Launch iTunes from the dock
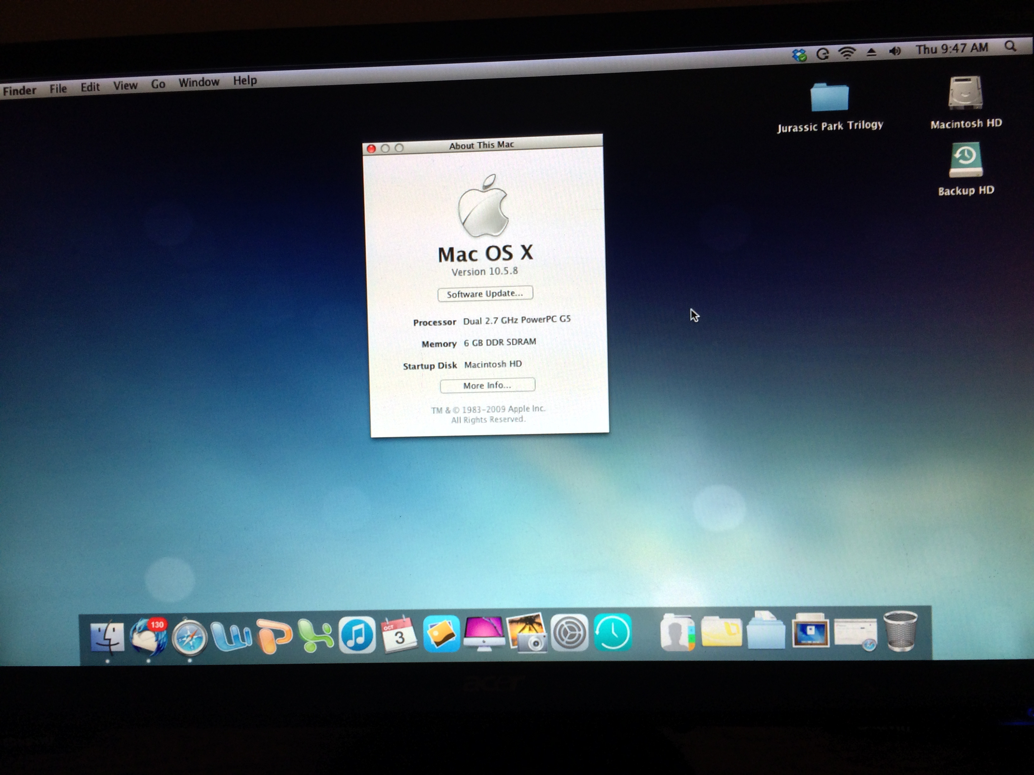 (x=357, y=635)
